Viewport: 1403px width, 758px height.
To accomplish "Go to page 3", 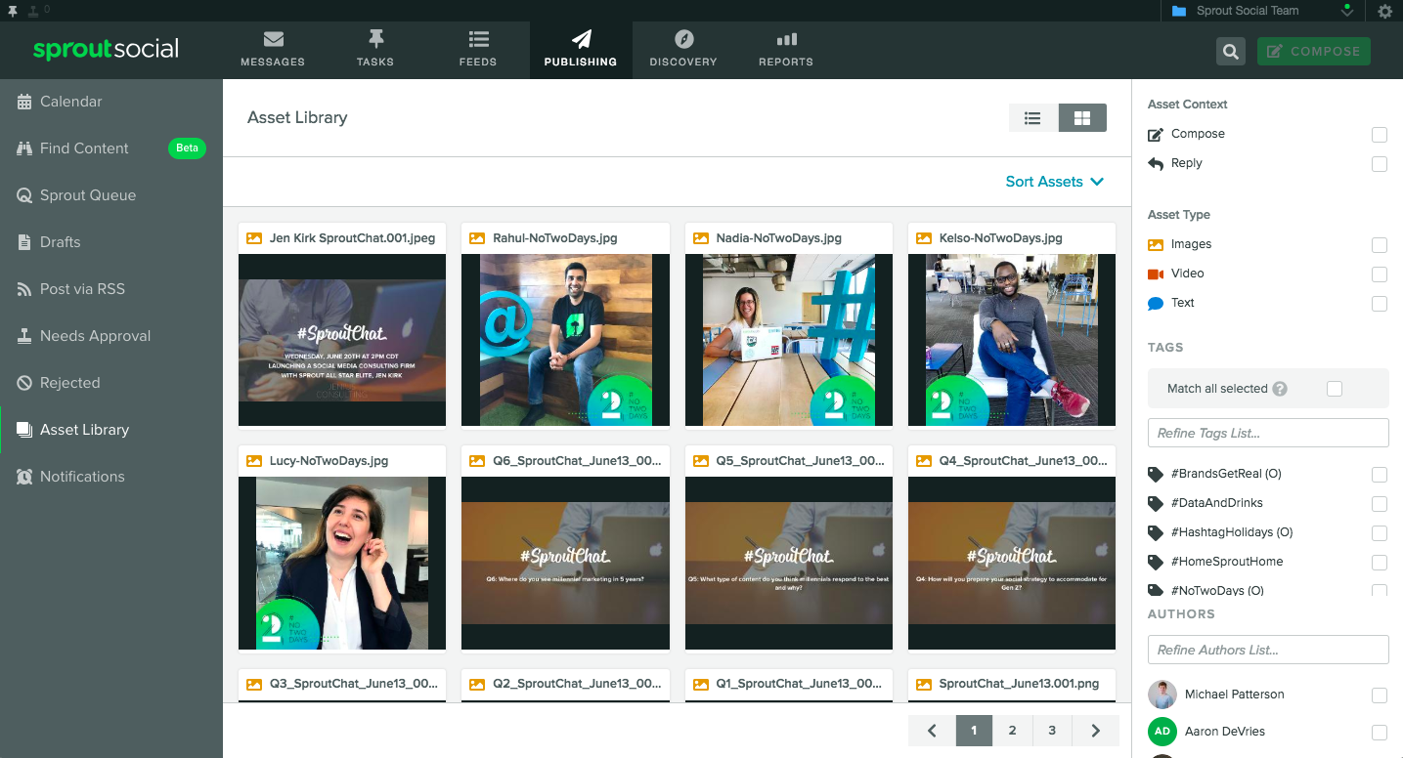I will coord(1052,731).
